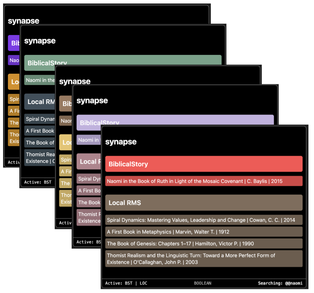Click the BOOLEAN mode indicator in status bar
The height and width of the screenshot is (293, 314).
pyautogui.click(x=203, y=283)
